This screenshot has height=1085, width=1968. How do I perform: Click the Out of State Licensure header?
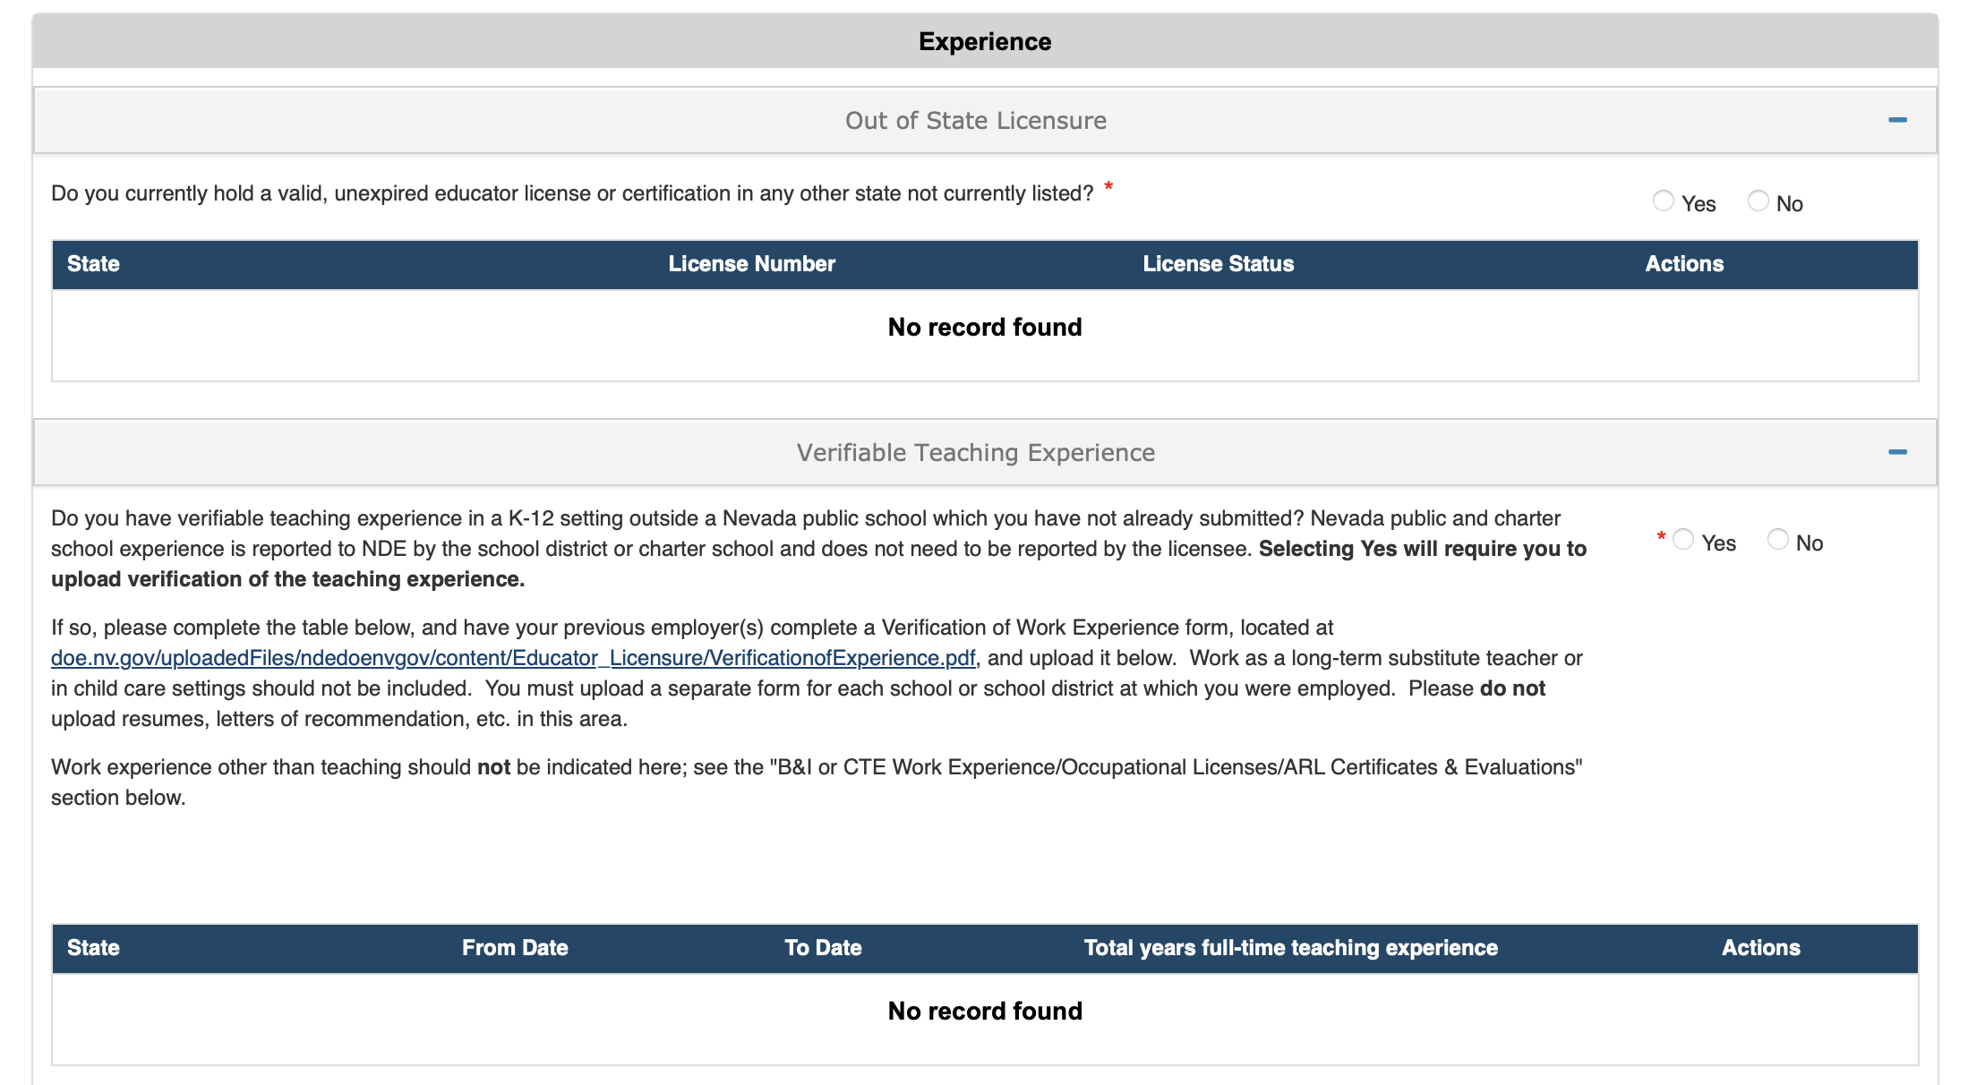(975, 121)
